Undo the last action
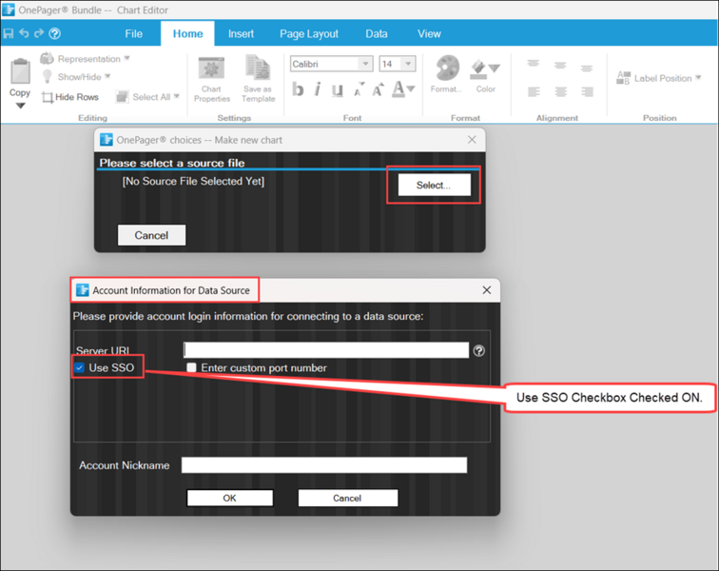 click(24, 33)
